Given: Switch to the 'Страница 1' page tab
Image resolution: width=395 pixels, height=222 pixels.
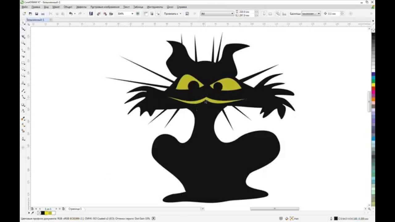Looking at the screenshot, I should (75, 209).
